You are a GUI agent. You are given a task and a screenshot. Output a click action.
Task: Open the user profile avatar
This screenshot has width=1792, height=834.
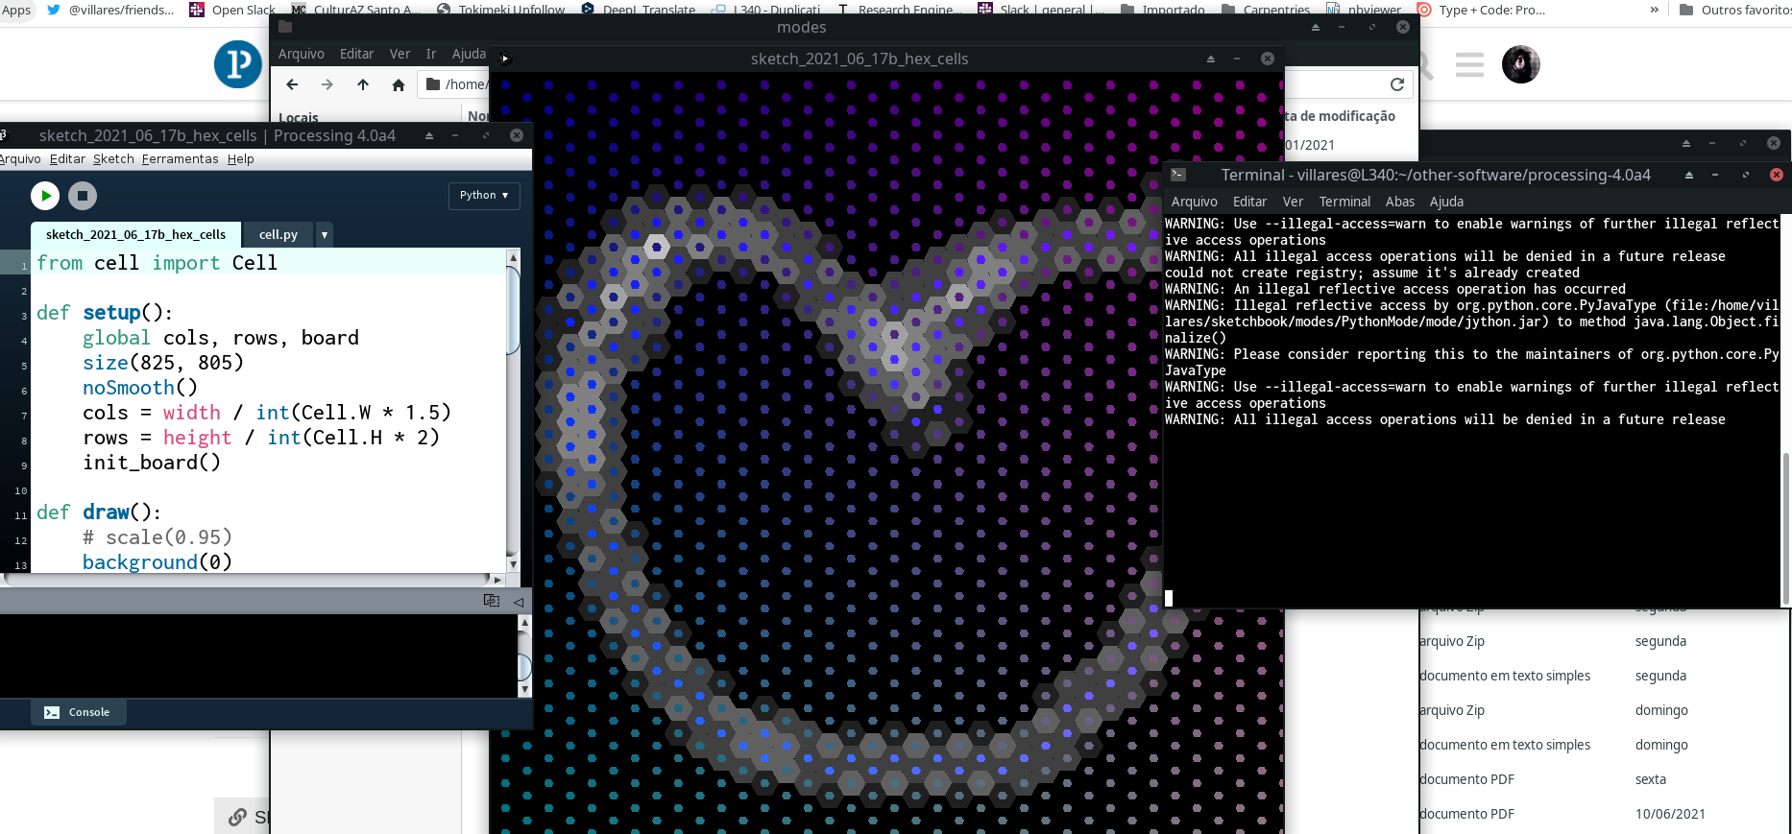[x=1520, y=64]
